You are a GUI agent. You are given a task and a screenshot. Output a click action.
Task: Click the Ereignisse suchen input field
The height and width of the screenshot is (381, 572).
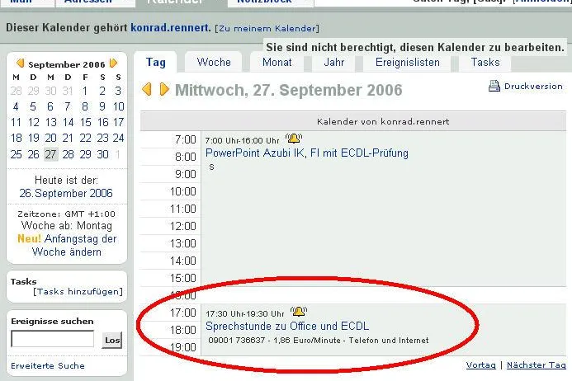(53, 339)
